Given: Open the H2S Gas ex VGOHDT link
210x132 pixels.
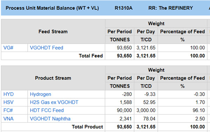Looking at the screenshot, I should (x=54, y=102).
